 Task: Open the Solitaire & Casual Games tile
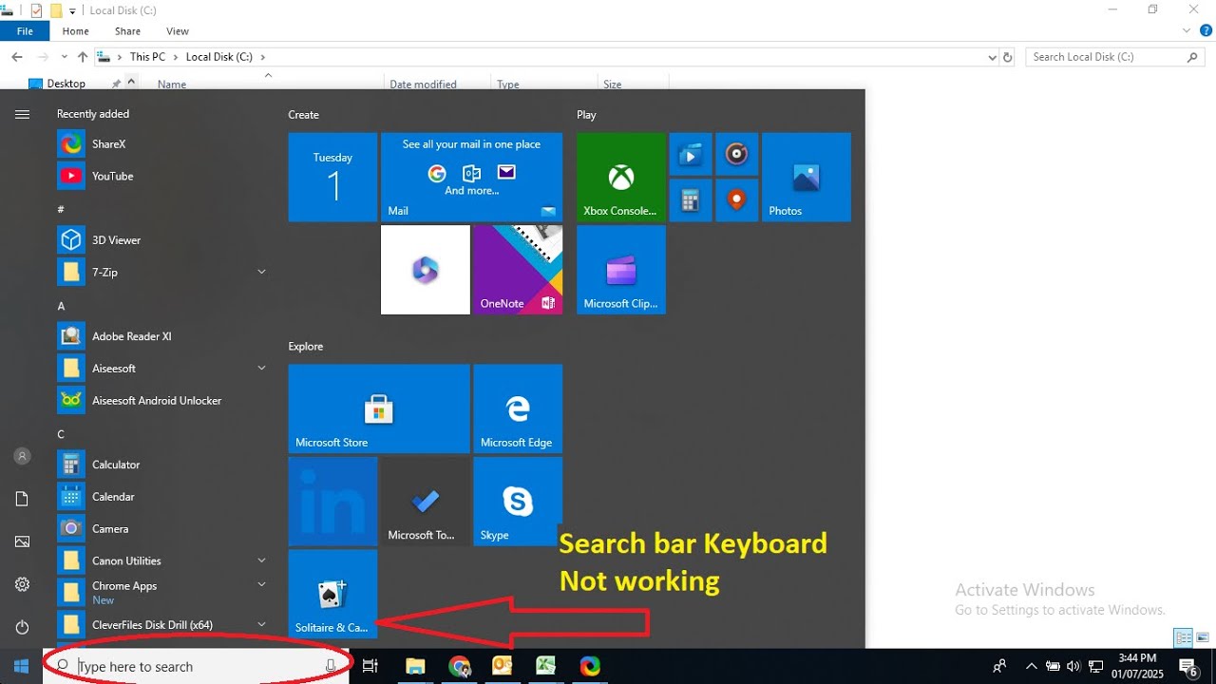(332, 594)
